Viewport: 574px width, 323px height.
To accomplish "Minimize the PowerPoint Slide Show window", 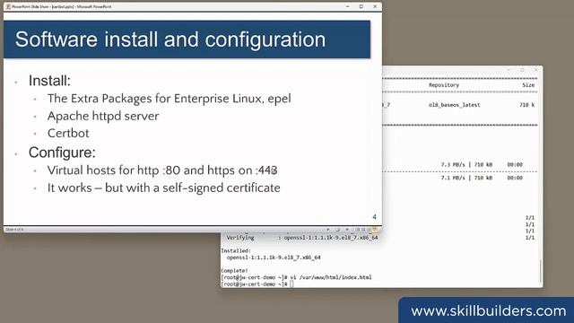I will (x=348, y=6).
